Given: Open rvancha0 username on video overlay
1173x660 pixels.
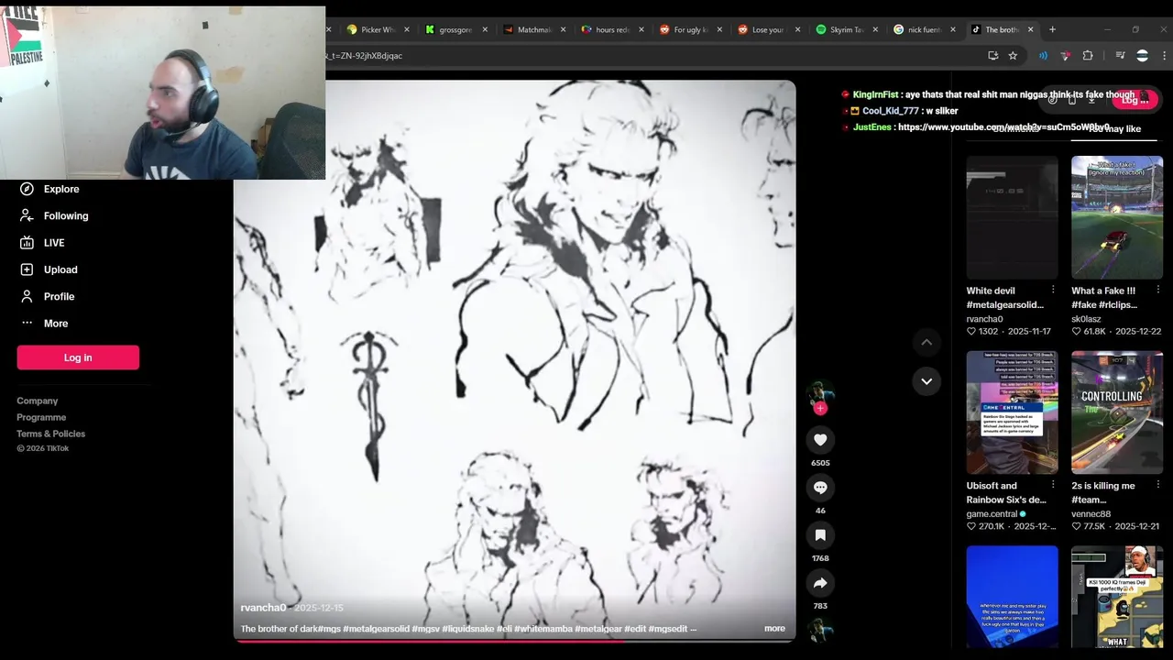Looking at the screenshot, I should tap(263, 608).
